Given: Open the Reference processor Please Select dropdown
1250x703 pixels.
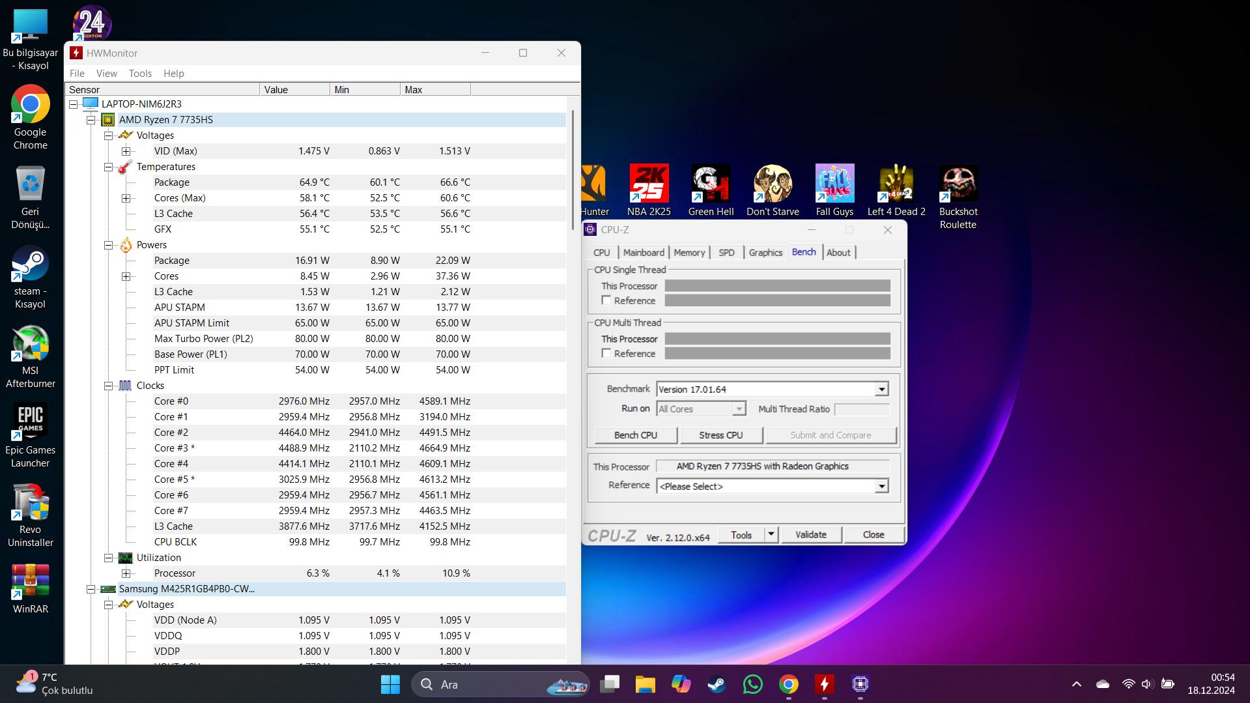Looking at the screenshot, I should point(881,487).
